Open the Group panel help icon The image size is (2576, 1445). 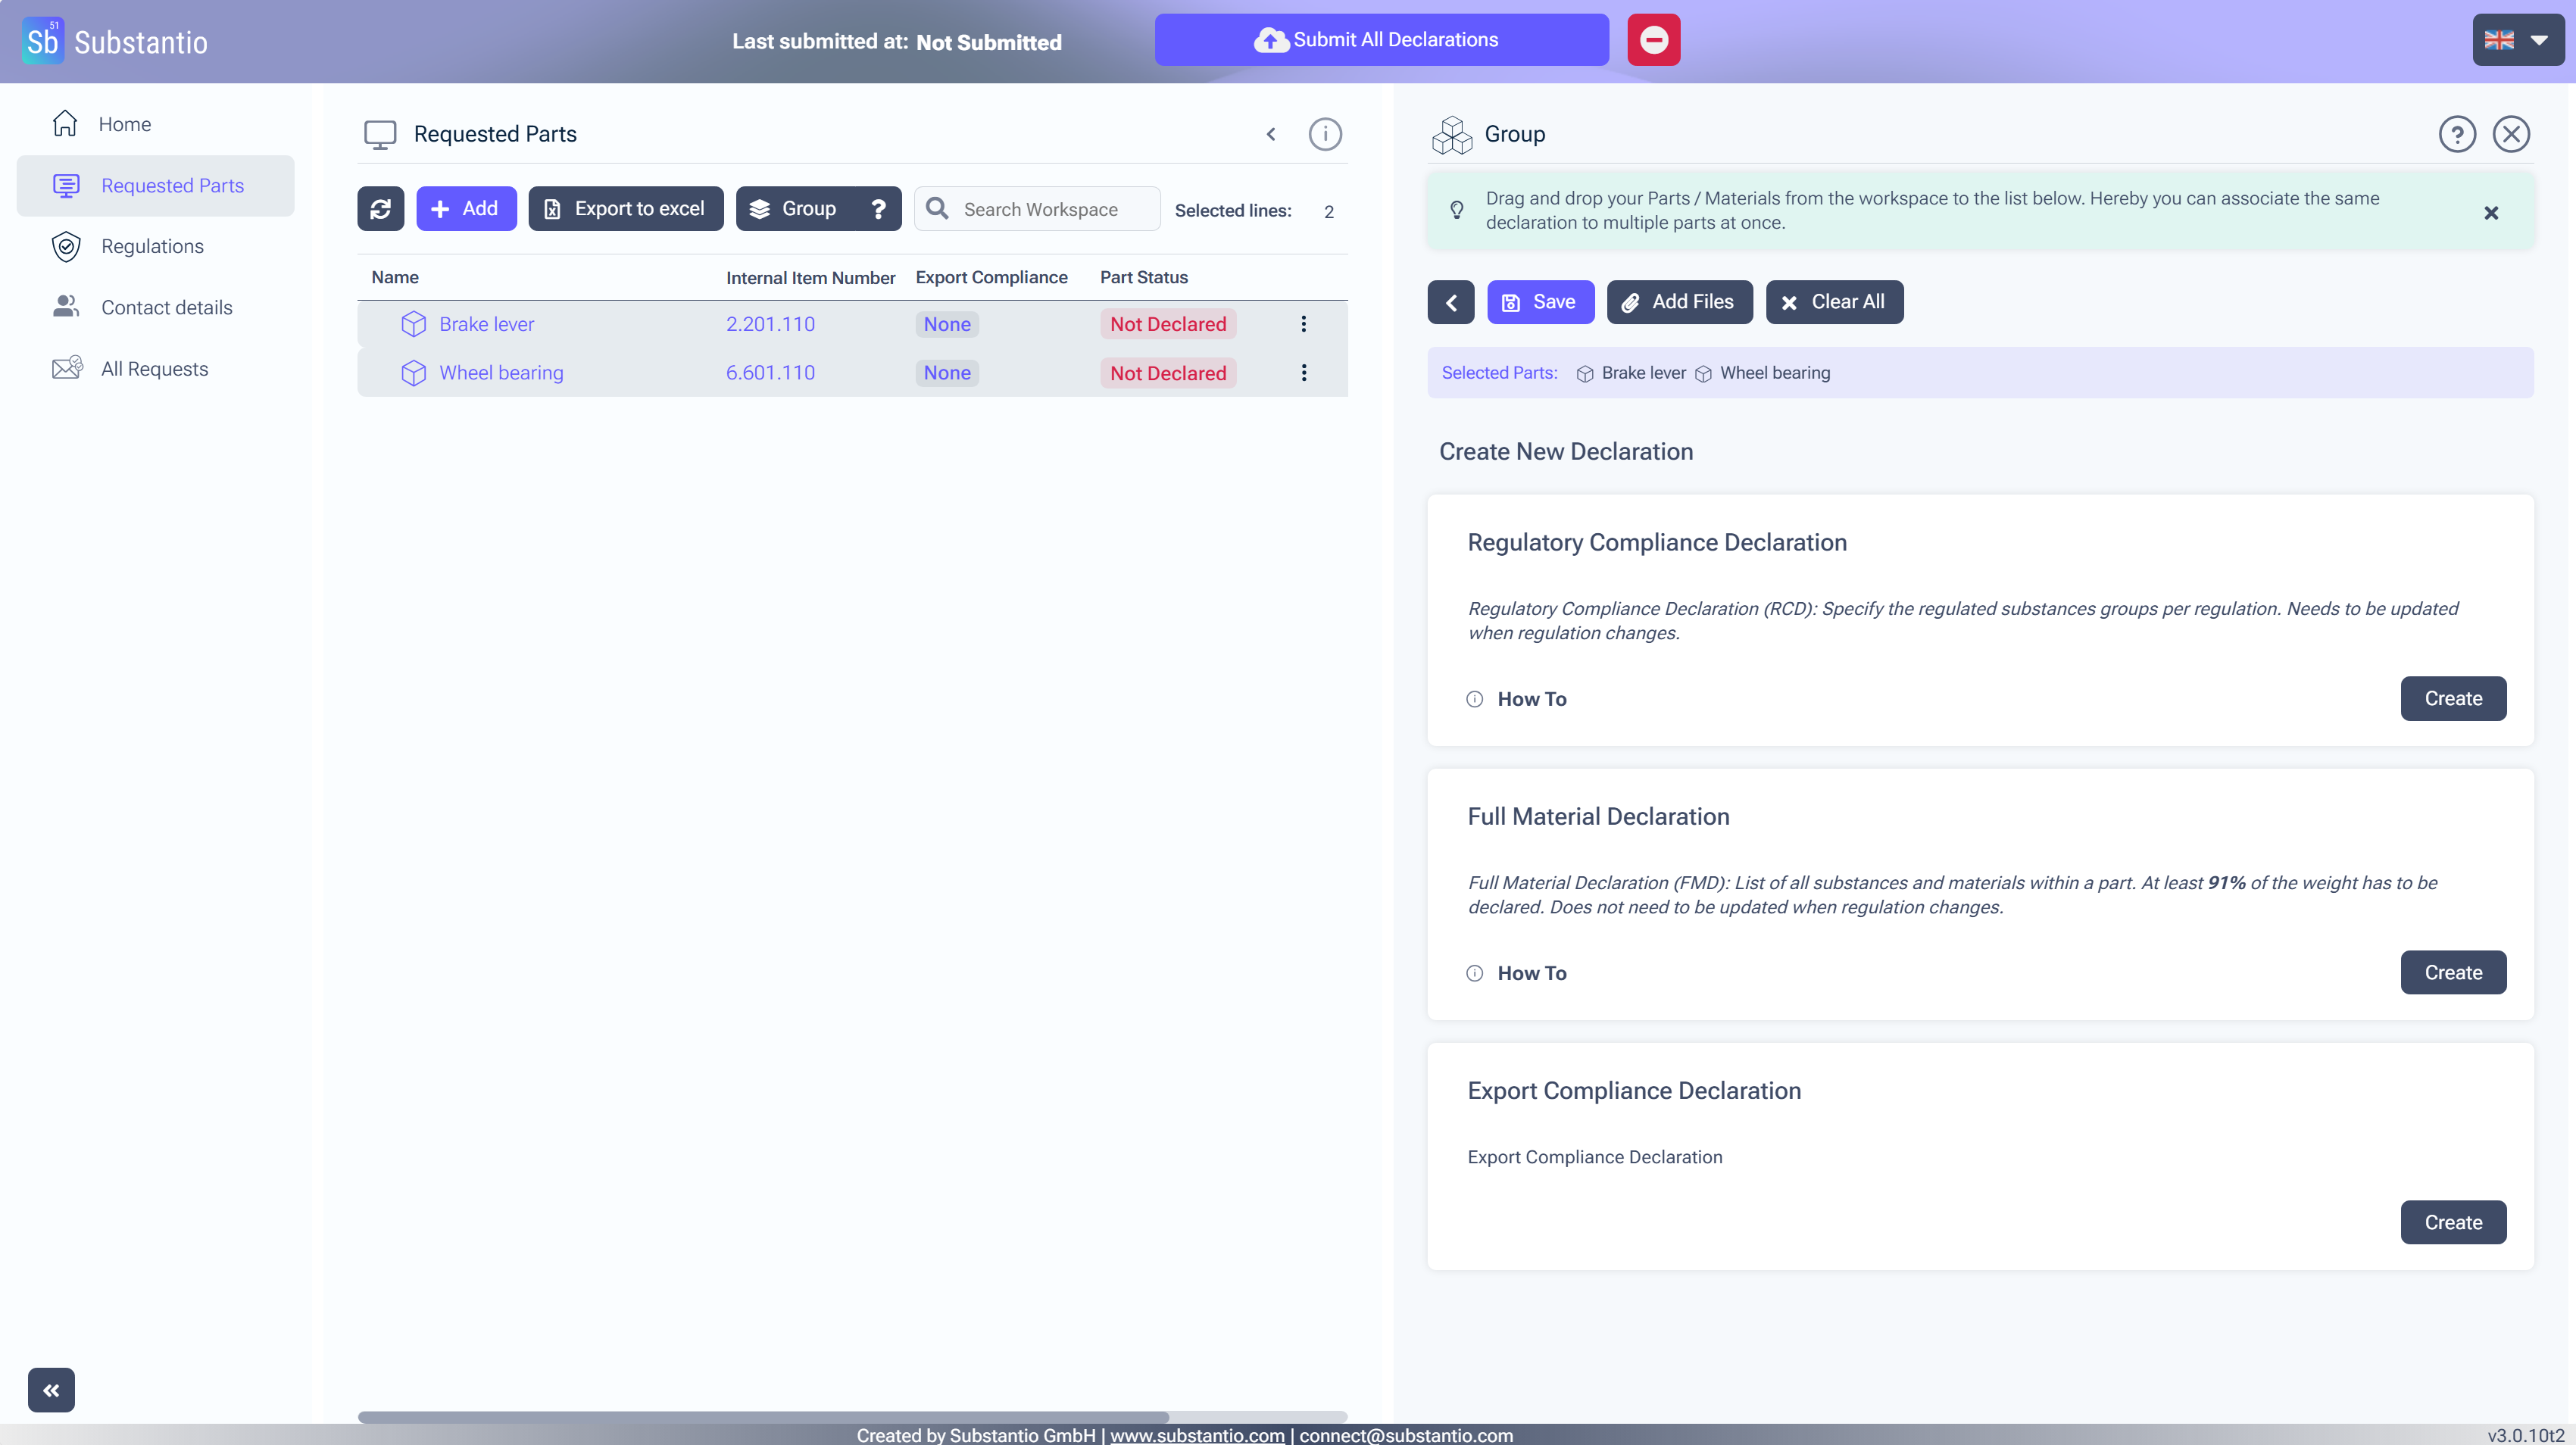(2456, 134)
